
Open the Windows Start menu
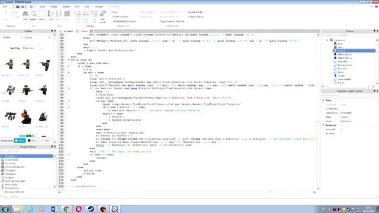pos(5,209)
